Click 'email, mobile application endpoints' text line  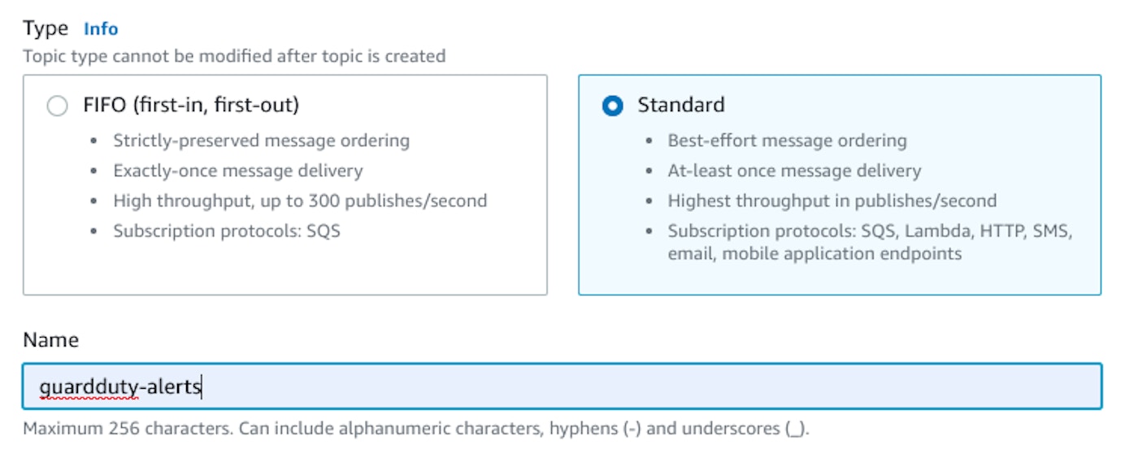click(814, 253)
